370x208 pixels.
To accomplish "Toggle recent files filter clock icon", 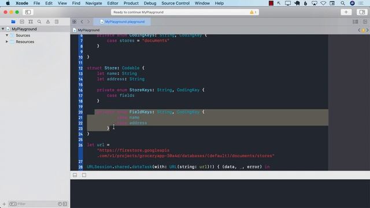I will pyautogui.click(x=60, y=204).
